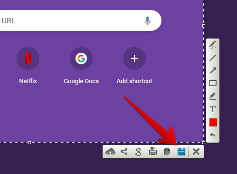
Task: Select the Marker highlighter tool
Action: 213,96
